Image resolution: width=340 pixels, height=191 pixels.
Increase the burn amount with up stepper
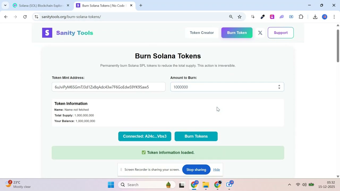[279, 85]
